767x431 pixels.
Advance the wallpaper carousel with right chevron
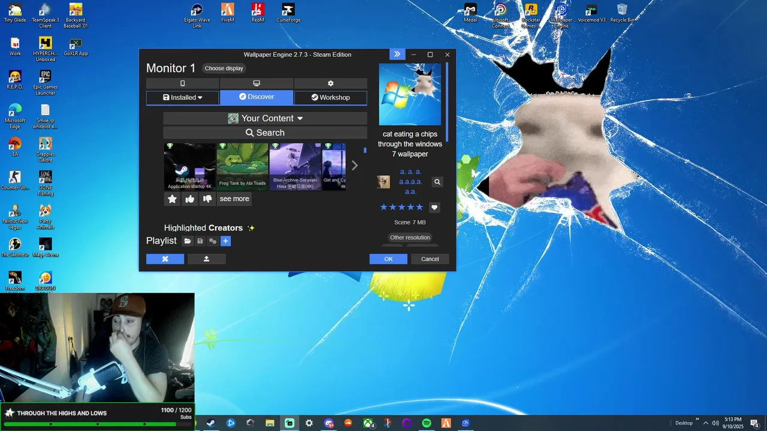click(x=354, y=165)
